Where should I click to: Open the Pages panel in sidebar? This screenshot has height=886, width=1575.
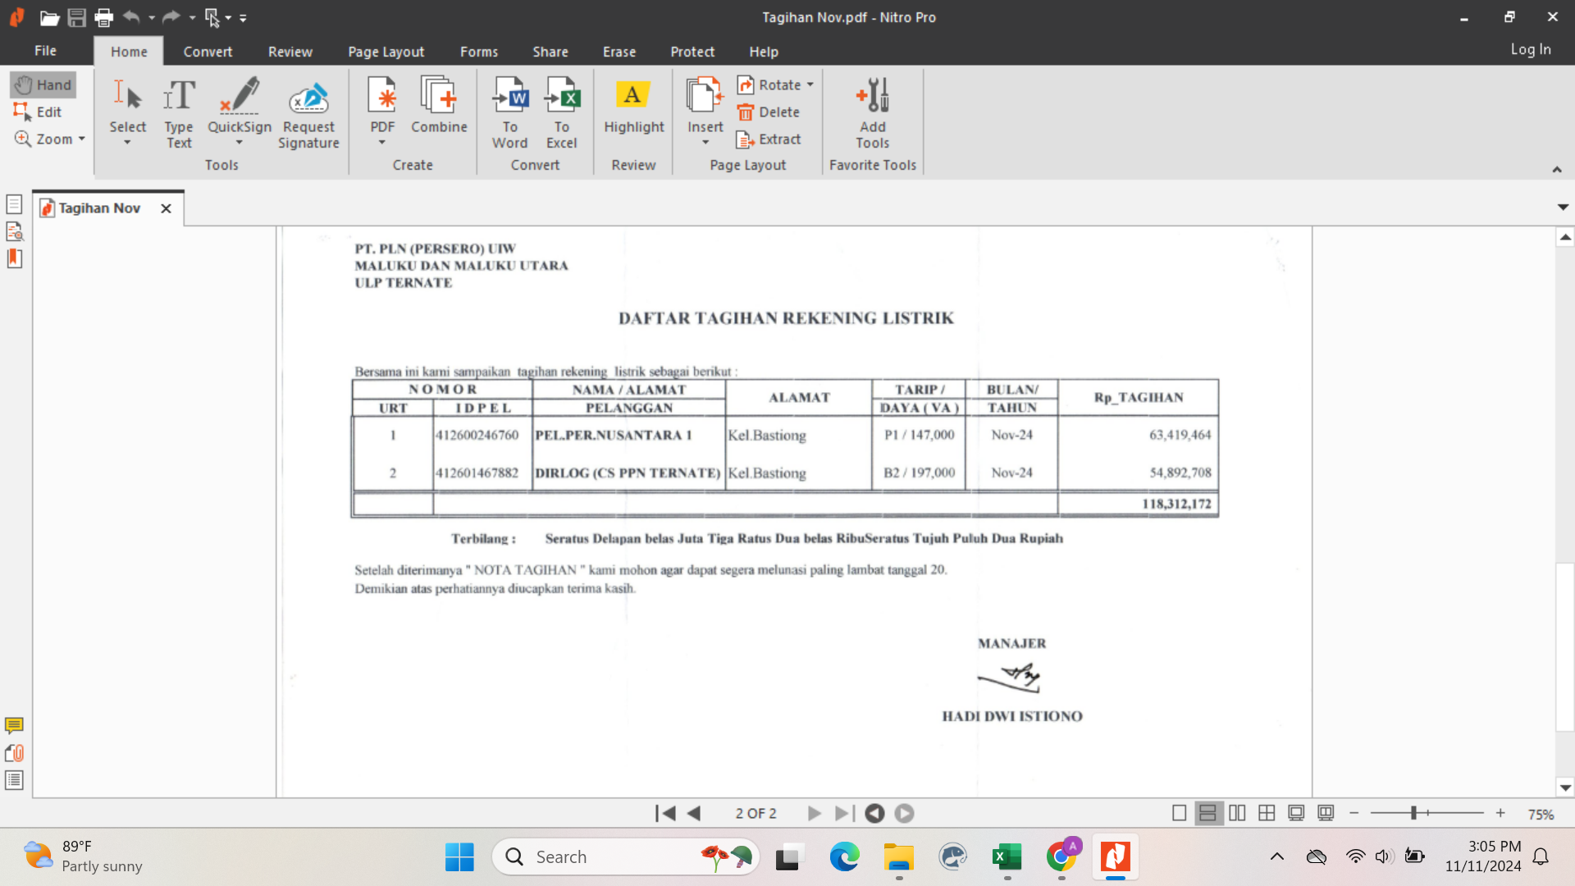point(14,204)
